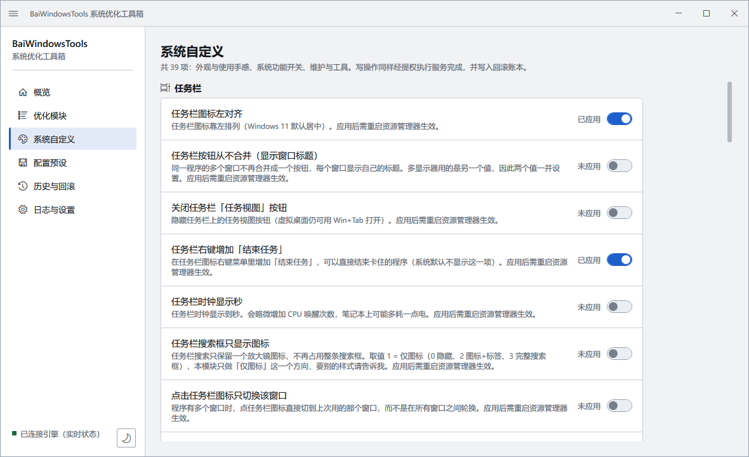
Task: Click the 共 39 项 summary description
Action: pos(345,67)
